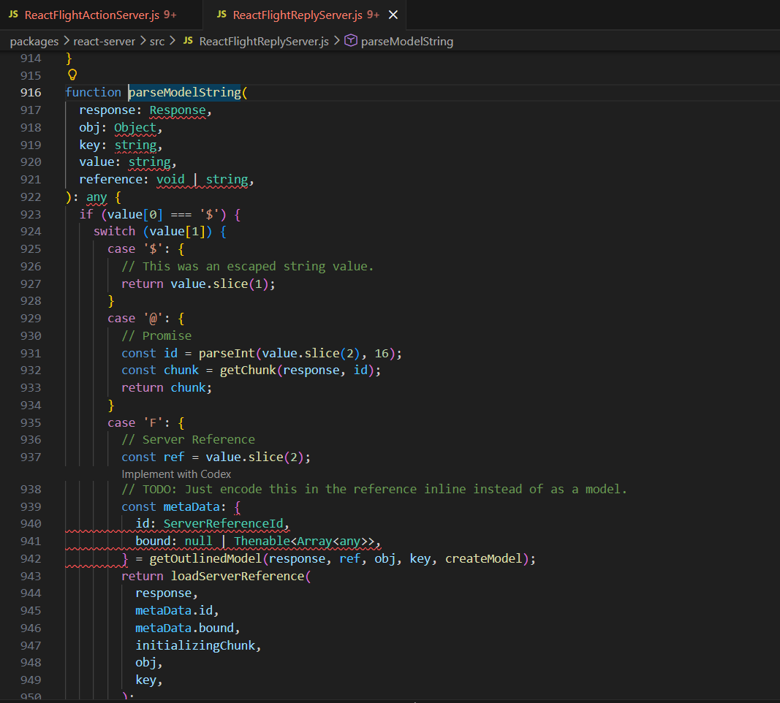Place cursor on parseModelString function name

click(x=184, y=93)
